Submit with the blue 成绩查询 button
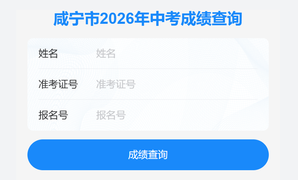Image resolution: width=298 pixels, height=180 pixels. click(148, 155)
